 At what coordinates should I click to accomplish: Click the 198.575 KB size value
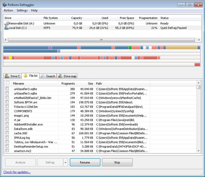tap(86, 102)
